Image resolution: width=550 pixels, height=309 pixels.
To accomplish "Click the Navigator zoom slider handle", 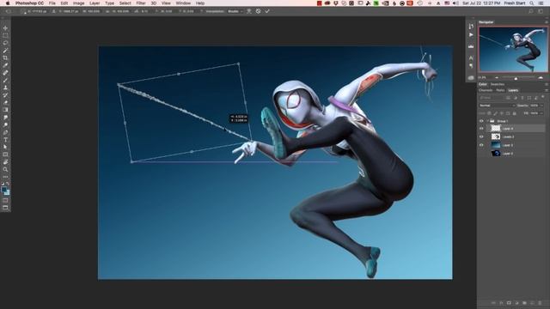I will 516,78.
